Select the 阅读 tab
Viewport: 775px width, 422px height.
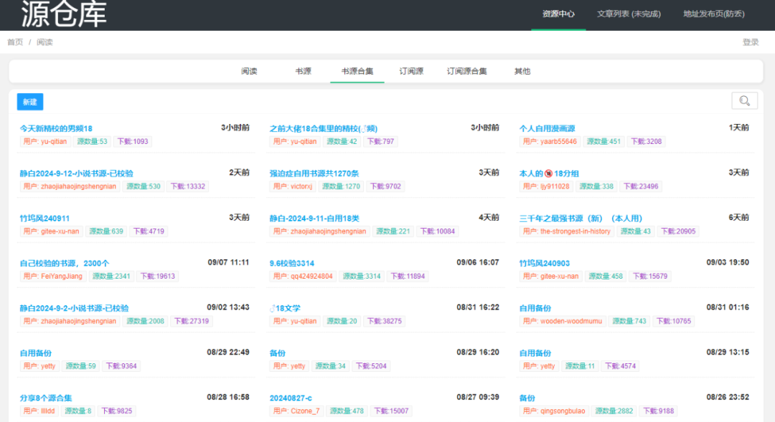[x=249, y=71]
